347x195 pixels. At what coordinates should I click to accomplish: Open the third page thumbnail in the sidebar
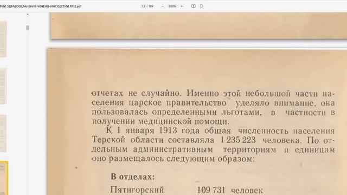click(3, 133)
